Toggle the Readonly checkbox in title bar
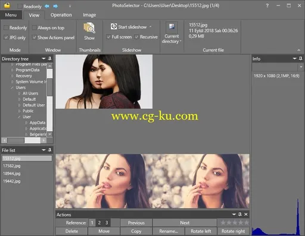This screenshot has height=236, width=305. 20,6
